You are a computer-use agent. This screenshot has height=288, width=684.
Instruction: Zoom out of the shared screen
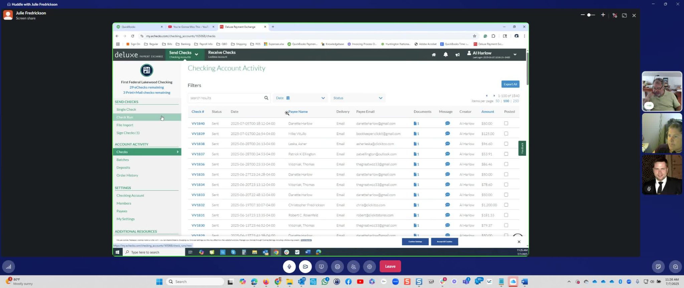[582, 15]
